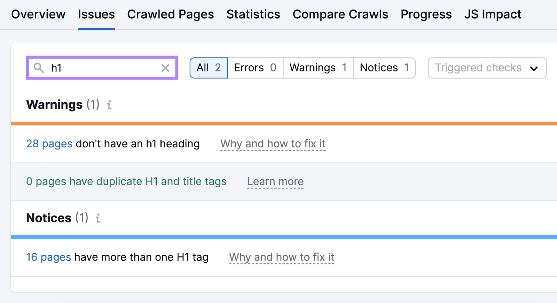557x303 pixels.
Task: Click info icon next to Notices heading
Action: tap(98, 218)
